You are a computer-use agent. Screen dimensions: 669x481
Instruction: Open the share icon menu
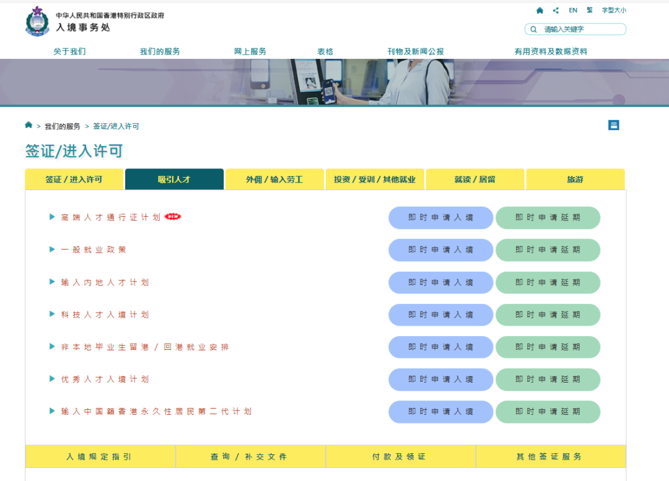click(x=556, y=11)
